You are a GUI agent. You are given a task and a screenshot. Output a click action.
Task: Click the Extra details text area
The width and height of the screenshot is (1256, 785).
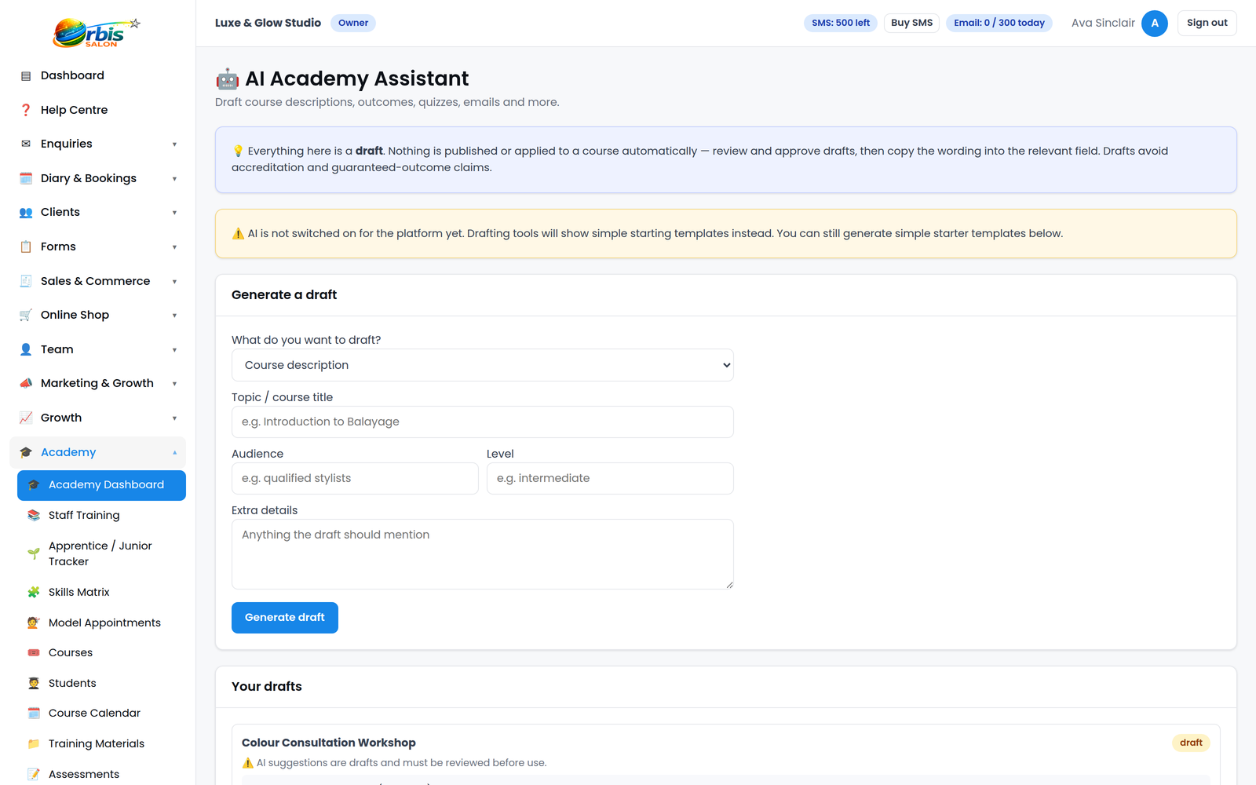pyautogui.click(x=483, y=554)
